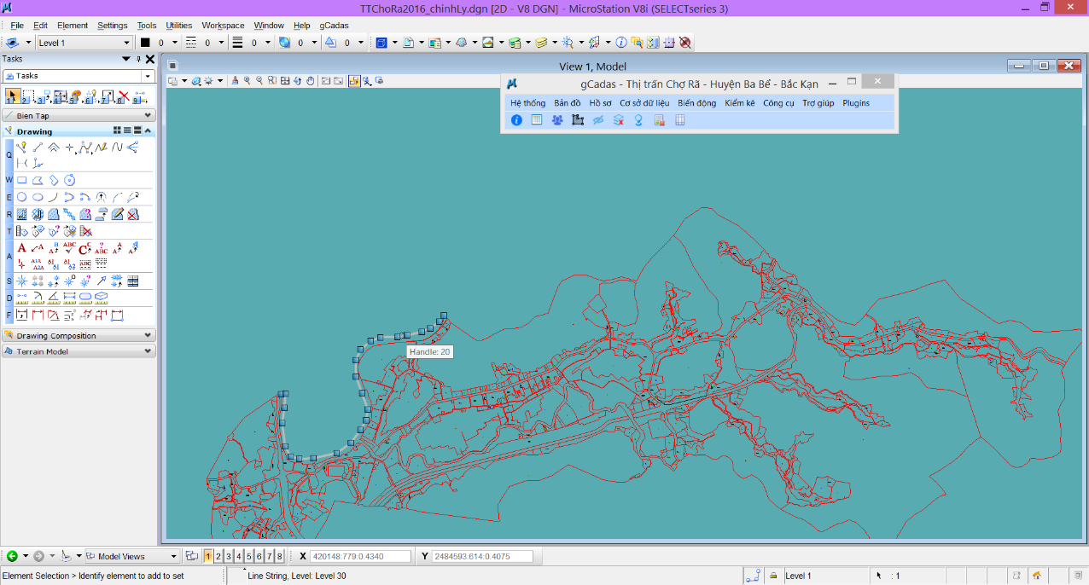Select the Place Text tool

[x=22, y=248]
